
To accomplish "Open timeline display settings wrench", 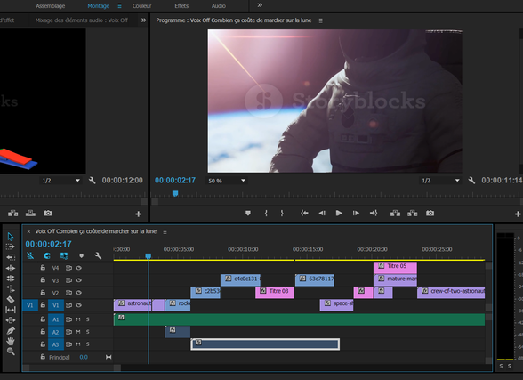I will (x=98, y=256).
